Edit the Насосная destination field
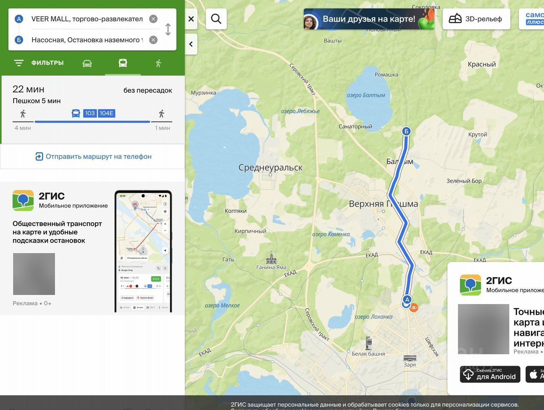Image resolution: width=544 pixels, height=410 pixels. pos(87,40)
